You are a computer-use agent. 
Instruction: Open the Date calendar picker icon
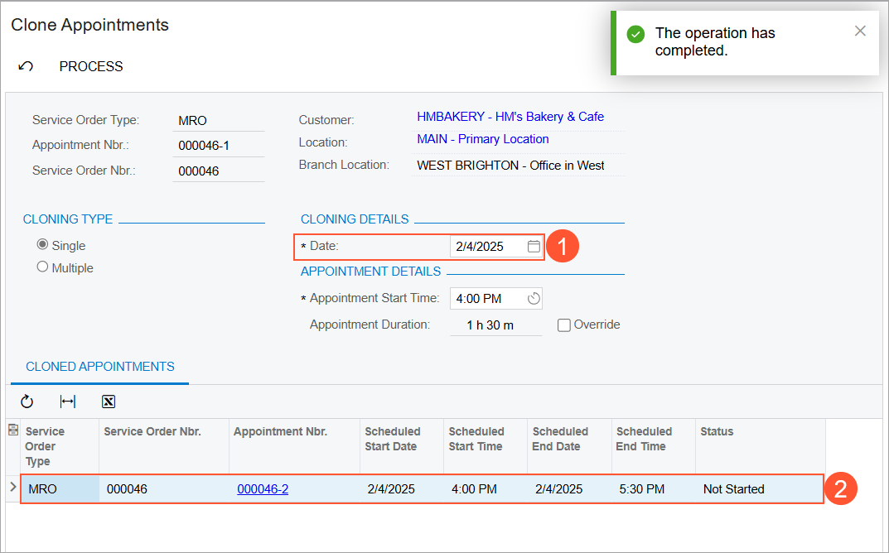tap(534, 247)
